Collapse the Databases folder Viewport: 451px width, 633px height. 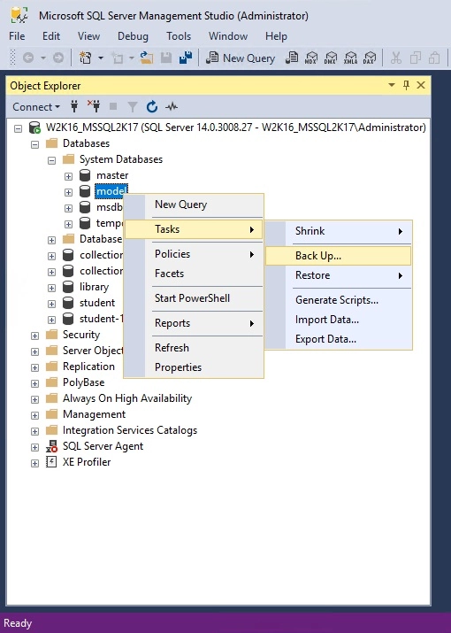(x=34, y=144)
